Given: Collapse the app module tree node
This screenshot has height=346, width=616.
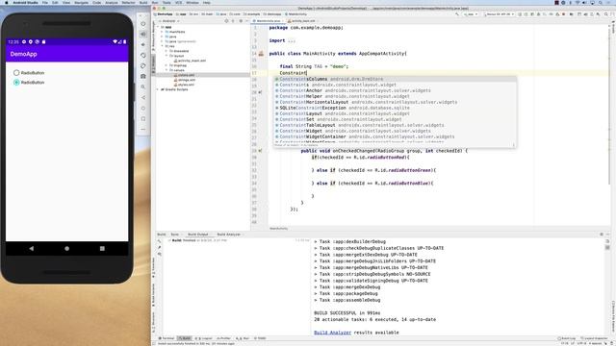Looking at the screenshot, I should 159,27.
